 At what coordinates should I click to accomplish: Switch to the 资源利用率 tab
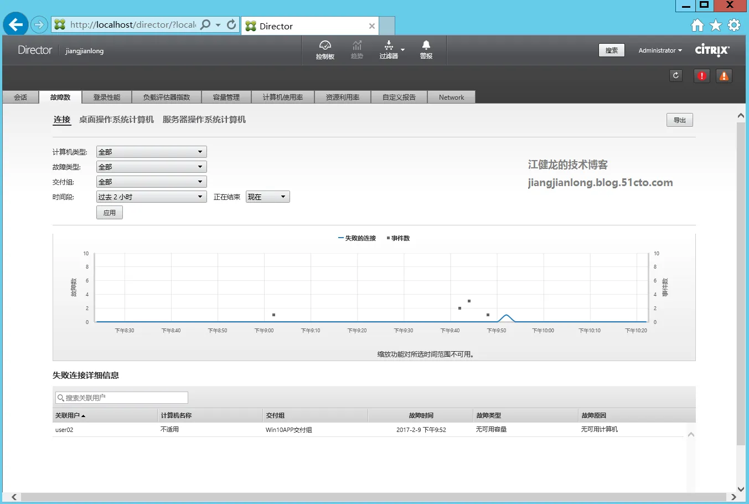343,97
